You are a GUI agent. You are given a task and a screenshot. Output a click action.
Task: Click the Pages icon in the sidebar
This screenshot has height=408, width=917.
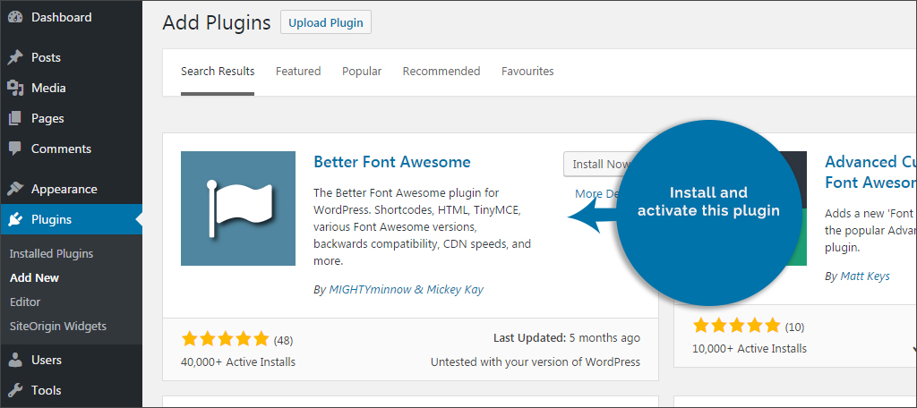pos(15,118)
